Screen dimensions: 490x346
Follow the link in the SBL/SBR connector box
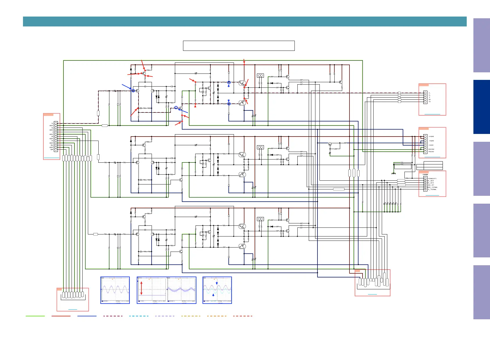tap(51, 158)
